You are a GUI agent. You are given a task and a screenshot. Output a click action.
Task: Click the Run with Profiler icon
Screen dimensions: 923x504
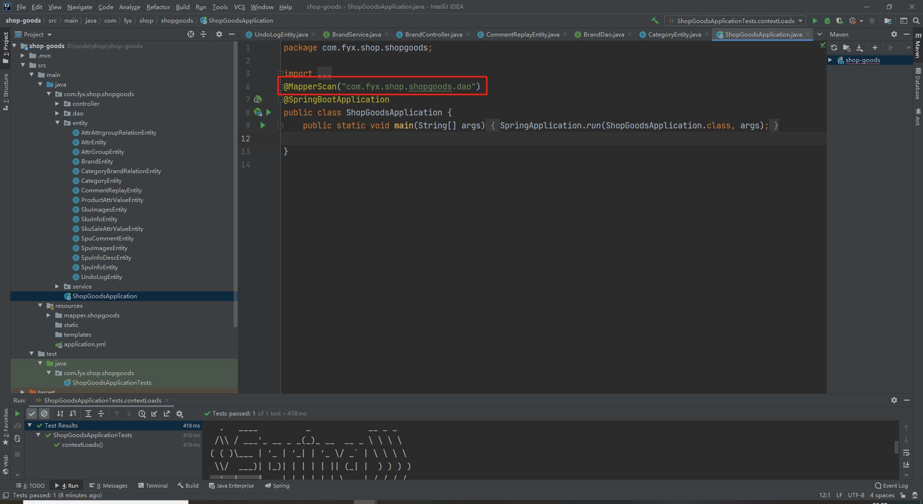(853, 21)
